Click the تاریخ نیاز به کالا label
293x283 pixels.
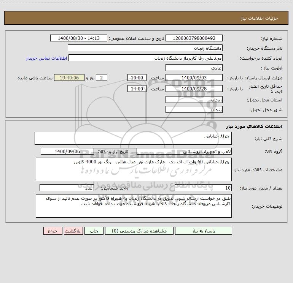113,152
